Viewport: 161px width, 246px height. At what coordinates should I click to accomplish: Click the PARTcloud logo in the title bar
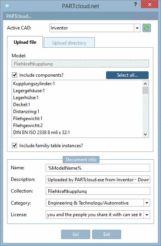(7, 6)
